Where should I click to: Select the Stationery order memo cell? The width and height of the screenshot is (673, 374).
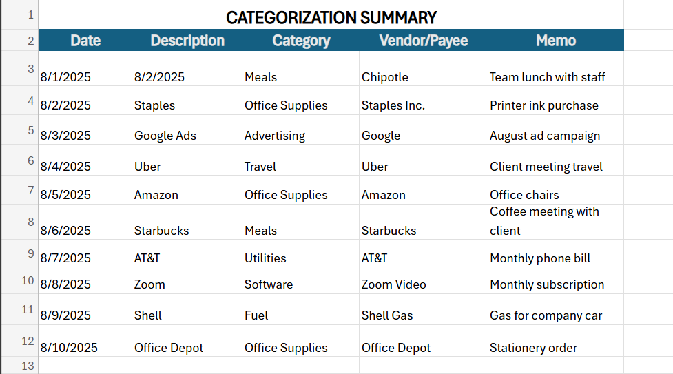coord(533,348)
